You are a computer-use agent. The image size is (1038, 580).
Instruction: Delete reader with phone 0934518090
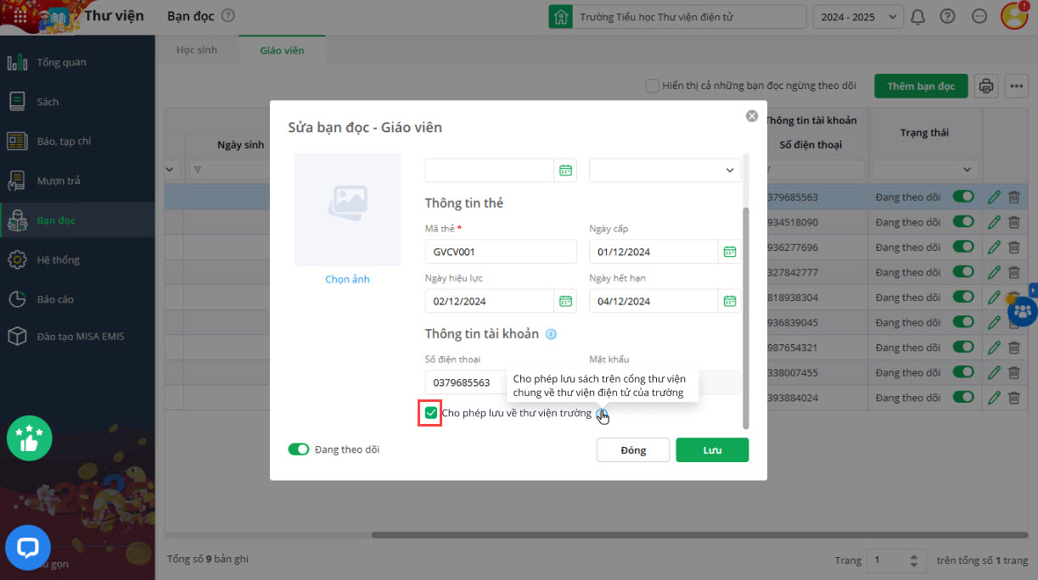coord(1013,222)
